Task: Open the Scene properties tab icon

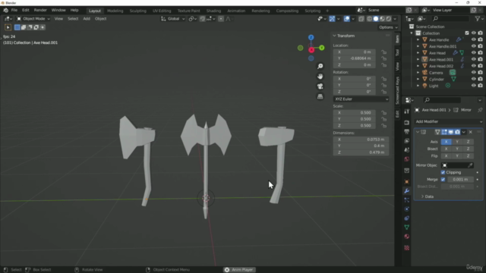Action: [x=407, y=150]
